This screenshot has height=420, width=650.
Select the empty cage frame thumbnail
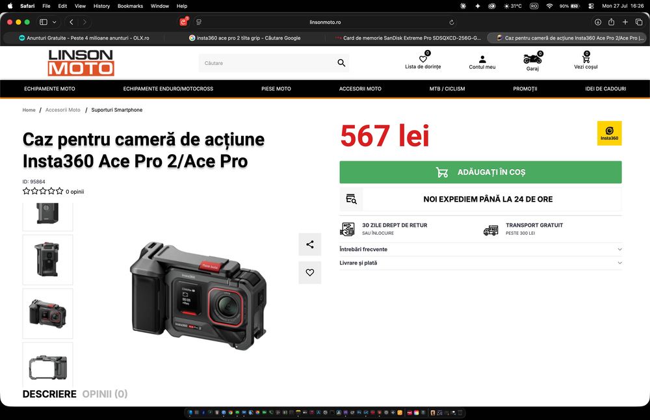click(47, 365)
